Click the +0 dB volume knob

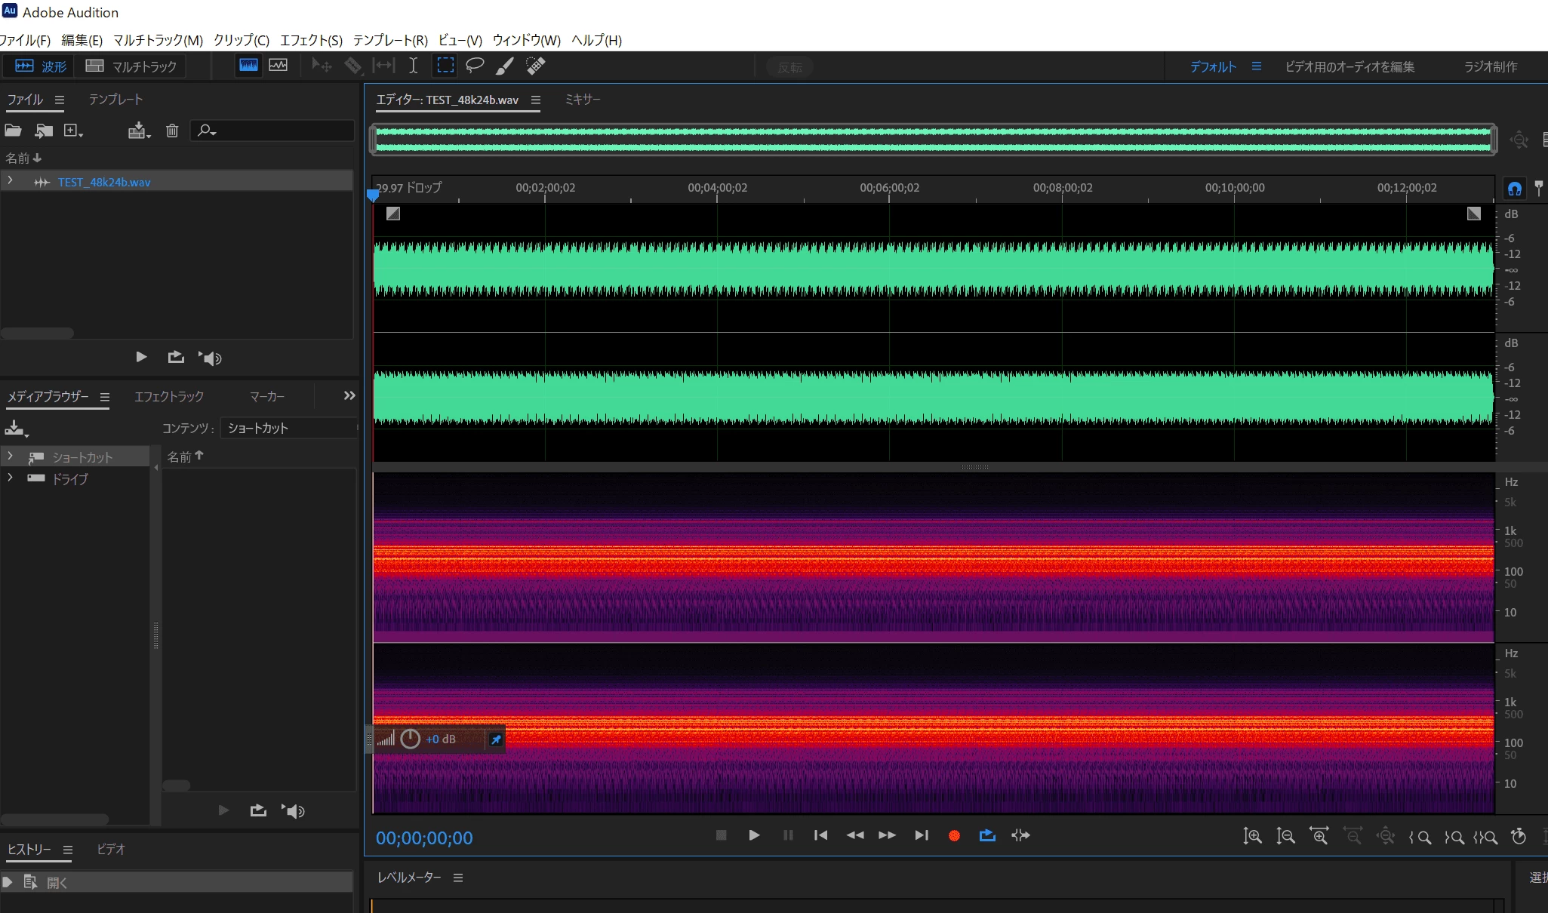click(x=410, y=739)
